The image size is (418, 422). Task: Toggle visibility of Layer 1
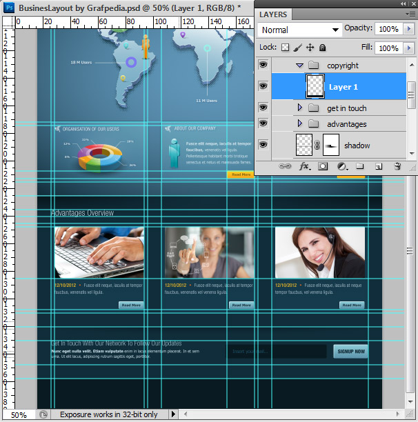263,86
